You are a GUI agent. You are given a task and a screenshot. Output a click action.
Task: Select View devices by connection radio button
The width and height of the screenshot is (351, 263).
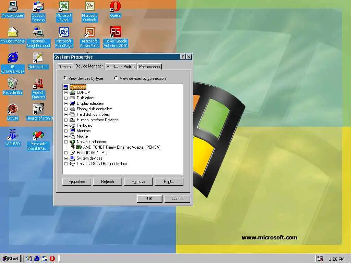pos(116,78)
